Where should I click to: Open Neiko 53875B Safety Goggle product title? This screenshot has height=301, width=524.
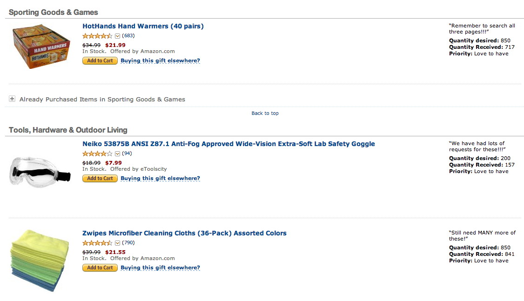tap(228, 144)
